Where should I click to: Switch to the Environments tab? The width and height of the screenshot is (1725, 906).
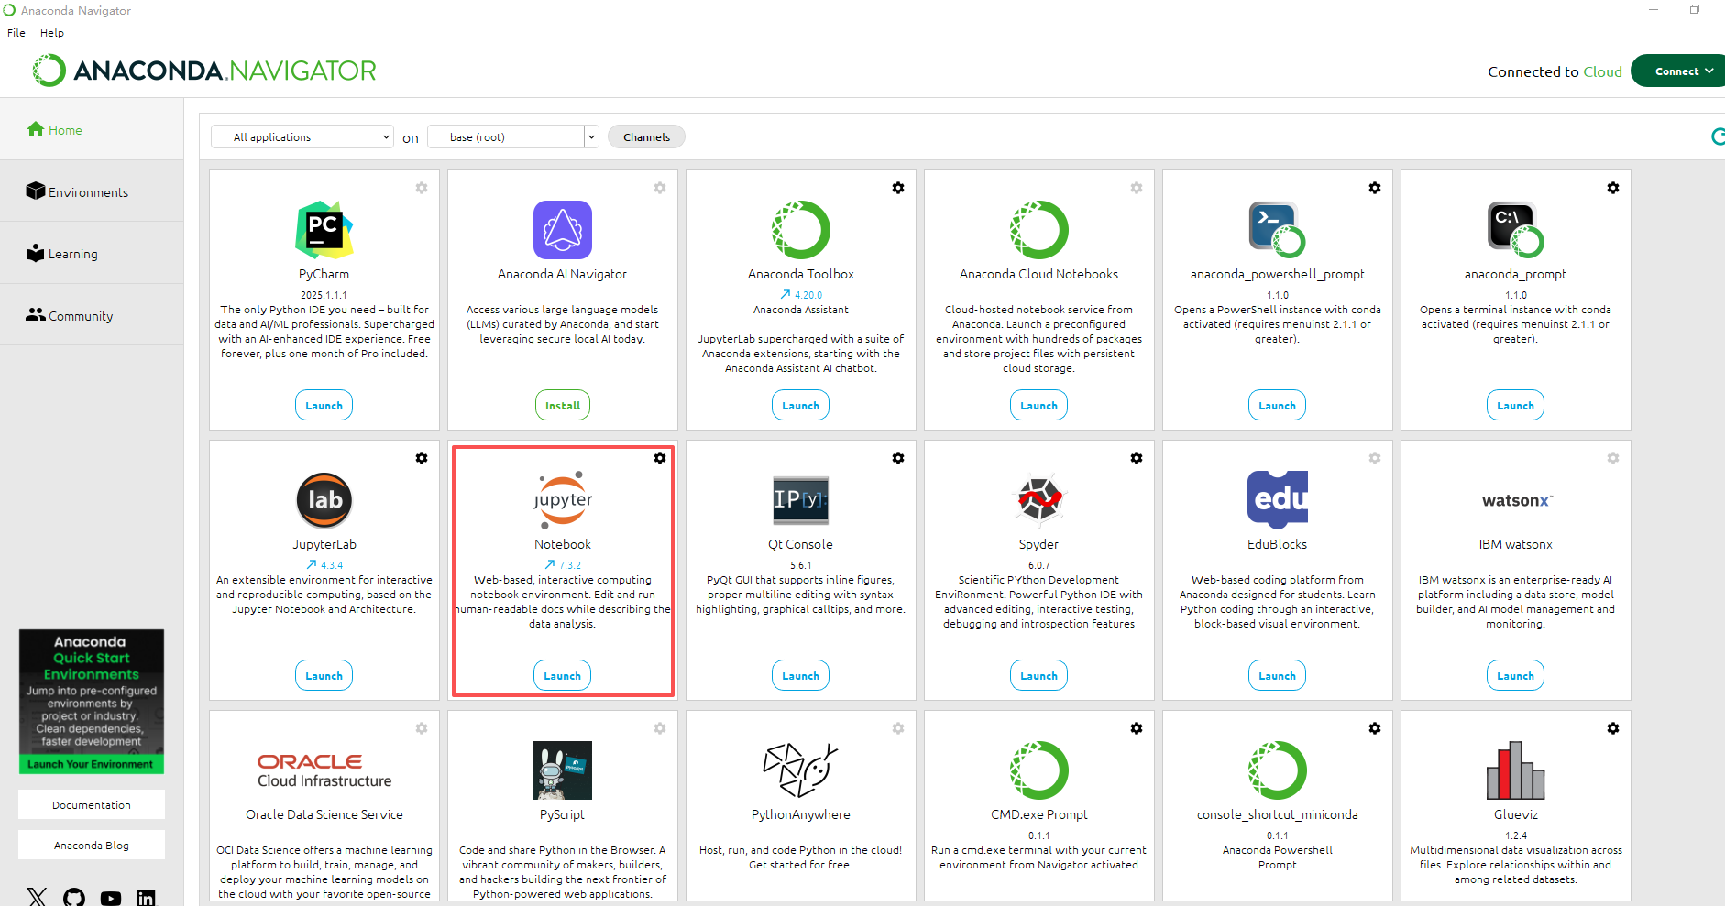pos(92,191)
